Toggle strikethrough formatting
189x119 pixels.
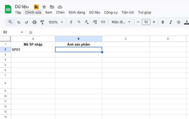(x=178, y=22)
